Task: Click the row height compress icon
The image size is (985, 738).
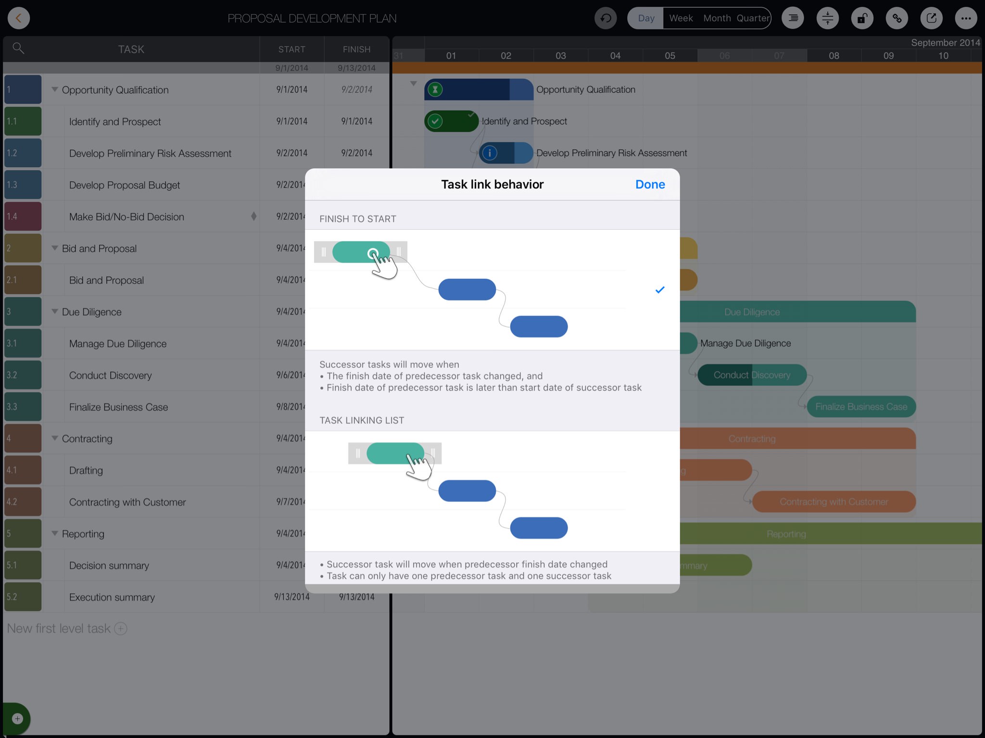Action: (827, 19)
